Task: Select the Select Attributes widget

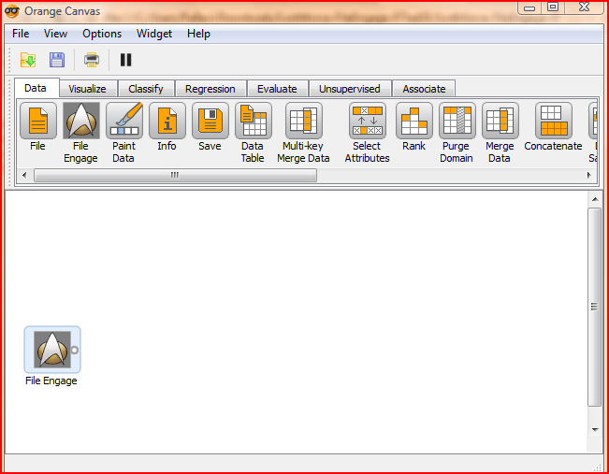Action: (368, 121)
